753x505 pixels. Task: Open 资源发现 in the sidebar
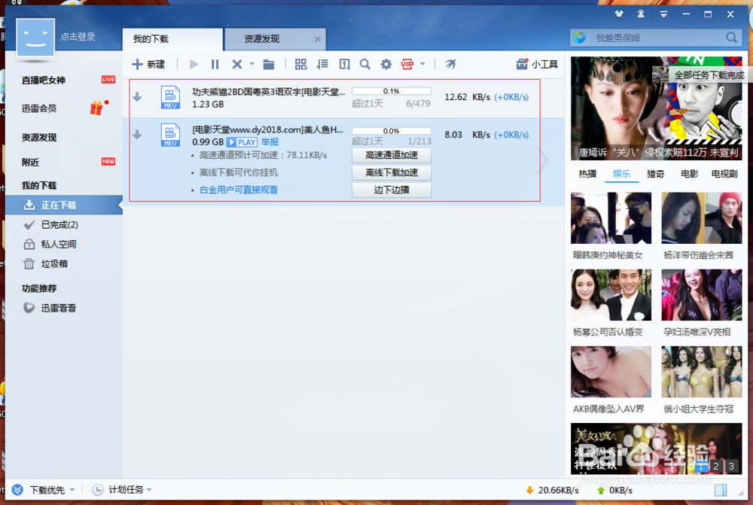(x=39, y=137)
